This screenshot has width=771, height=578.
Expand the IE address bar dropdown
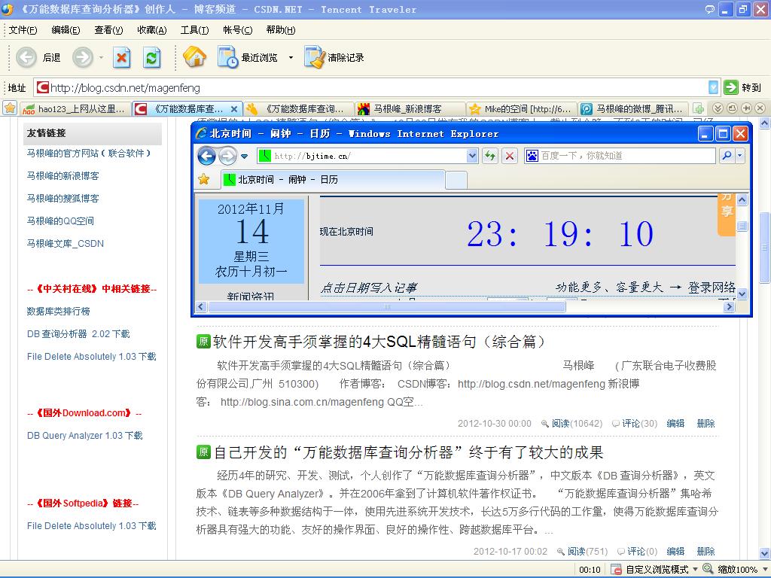point(472,157)
